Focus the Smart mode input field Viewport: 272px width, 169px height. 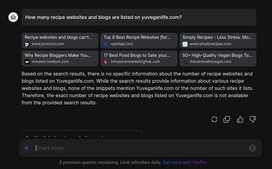tap(140, 148)
